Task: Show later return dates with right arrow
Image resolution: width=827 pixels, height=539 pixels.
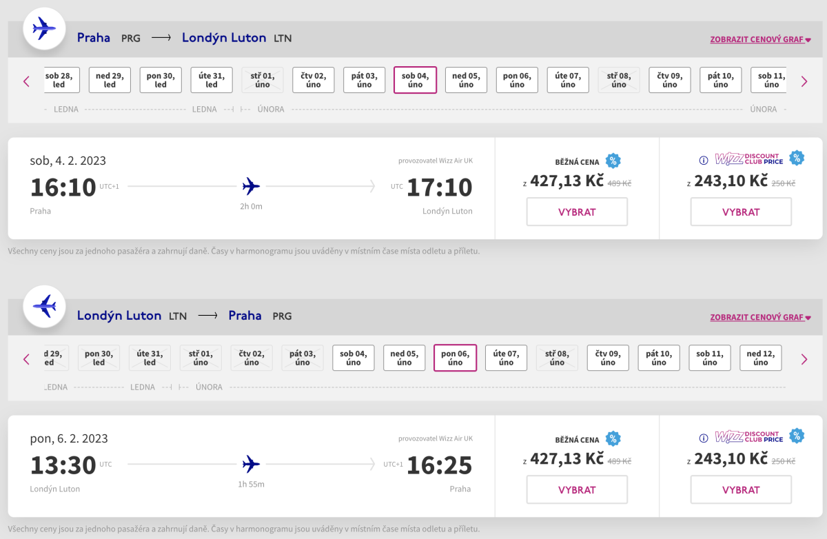Action: click(804, 359)
